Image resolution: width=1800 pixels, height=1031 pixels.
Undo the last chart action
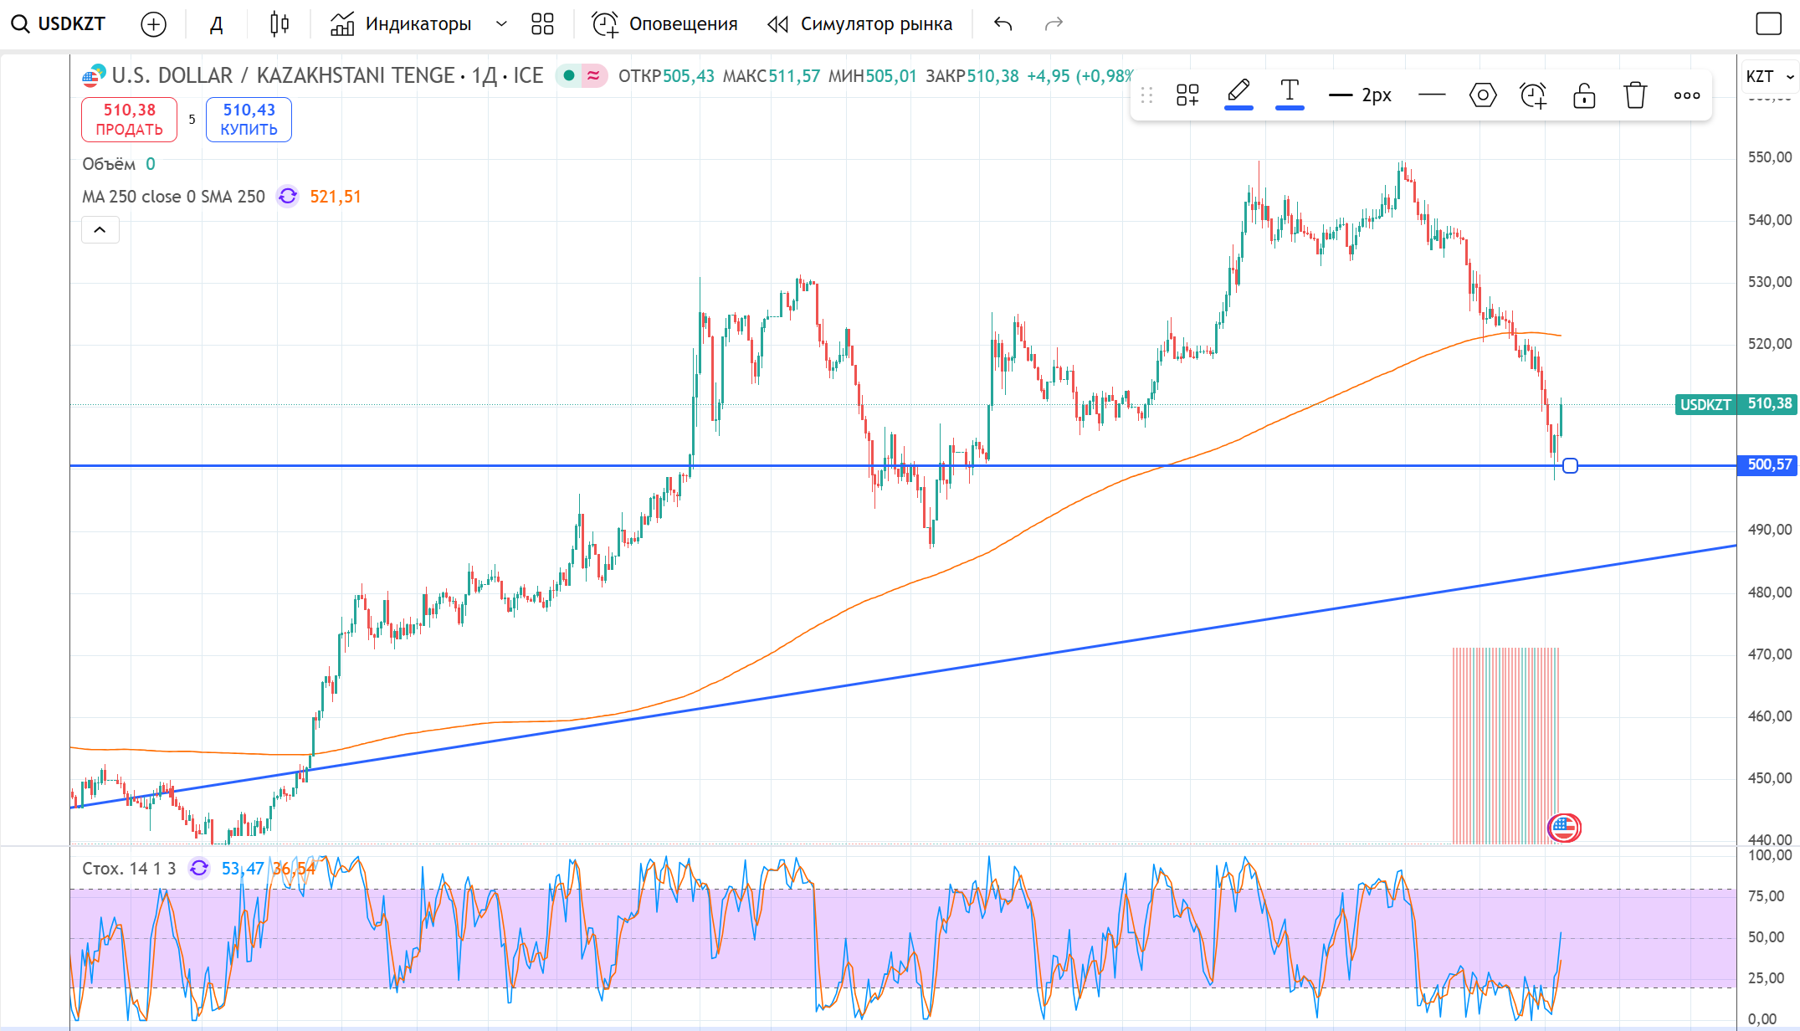coord(1003,24)
